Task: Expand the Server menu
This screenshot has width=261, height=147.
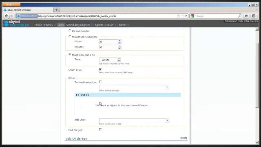Action: coord(111,25)
